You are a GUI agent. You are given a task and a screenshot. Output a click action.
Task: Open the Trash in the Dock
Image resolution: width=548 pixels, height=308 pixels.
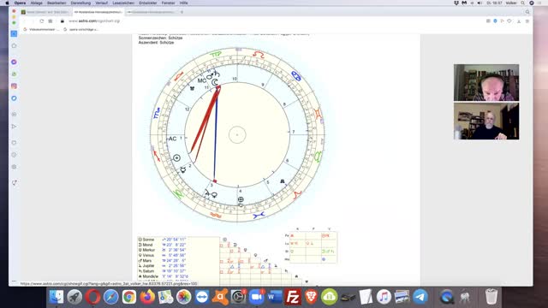click(491, 297)
